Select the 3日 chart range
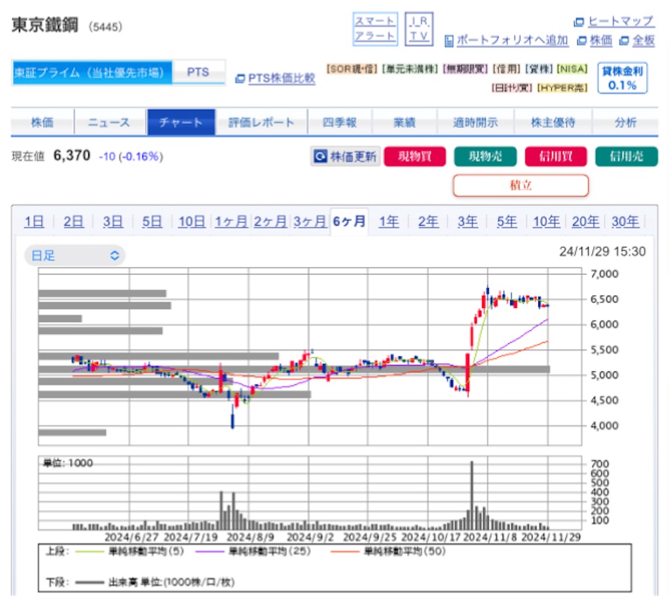This screenshot has width=669, height=596. [112, 222]
